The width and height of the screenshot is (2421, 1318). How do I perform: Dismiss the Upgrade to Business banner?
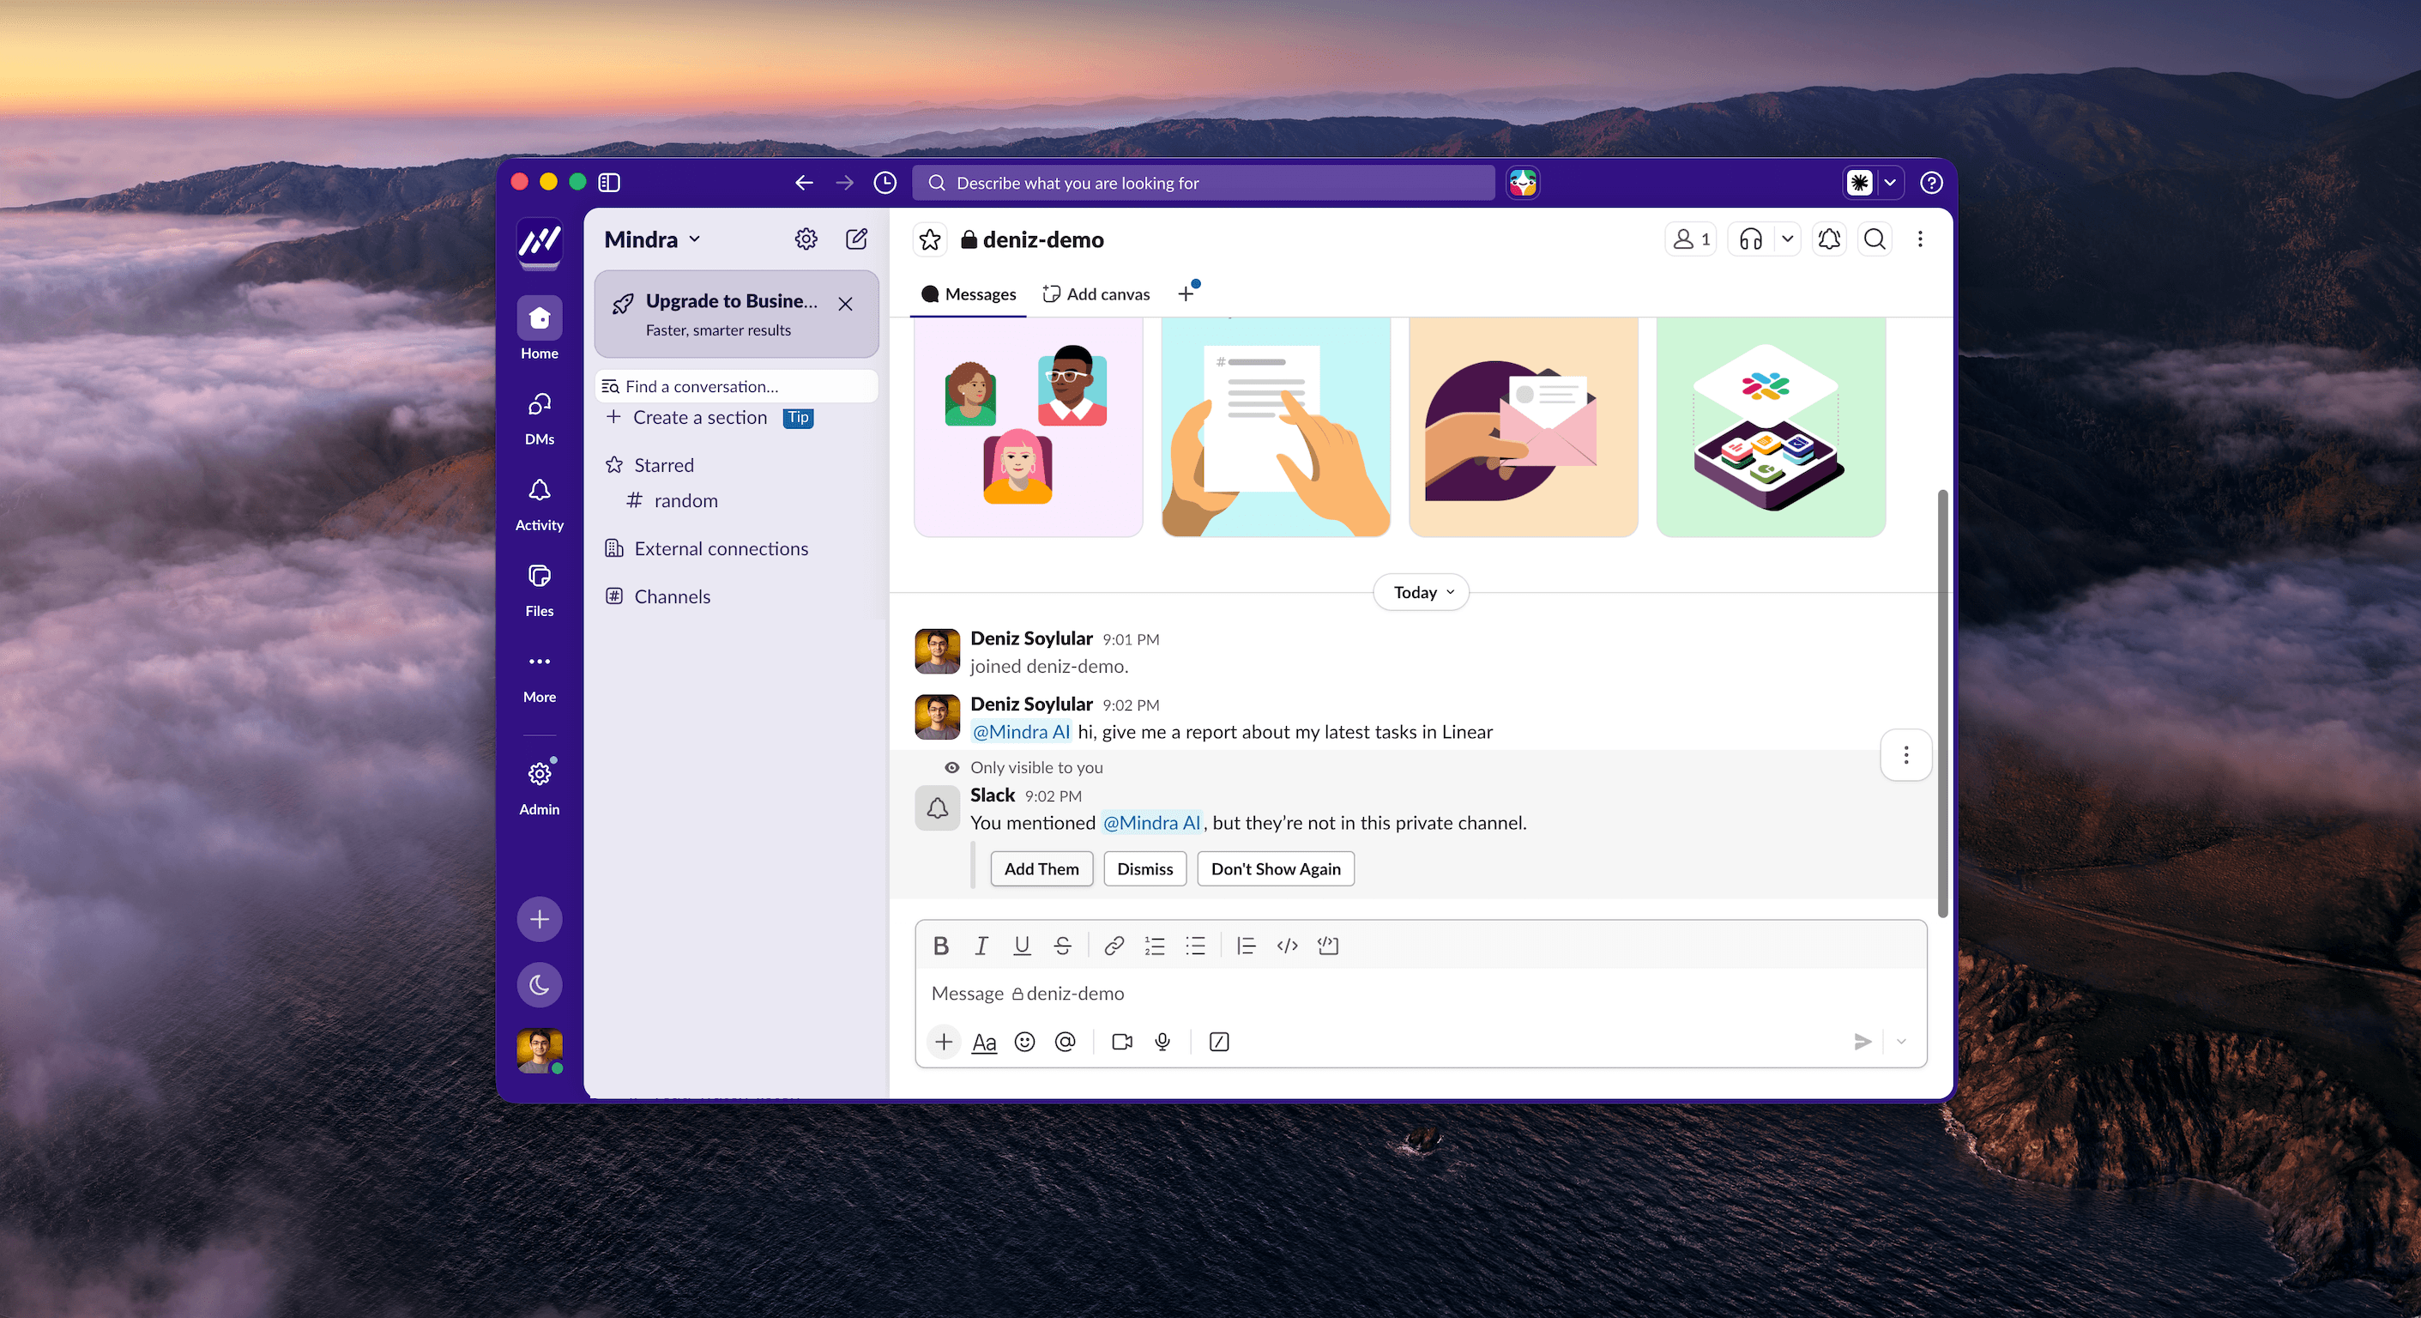pyautogui.click(x=845, y=304)
